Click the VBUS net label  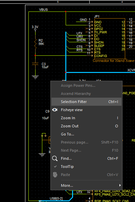pyautogui.click(x=44, y=10)
